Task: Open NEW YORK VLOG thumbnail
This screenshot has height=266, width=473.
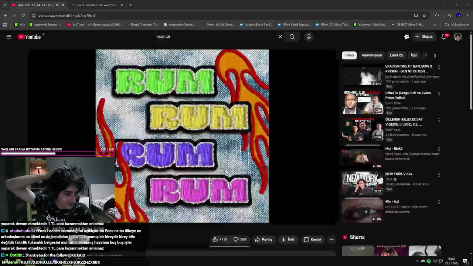Action: click(x=363, y=183)
